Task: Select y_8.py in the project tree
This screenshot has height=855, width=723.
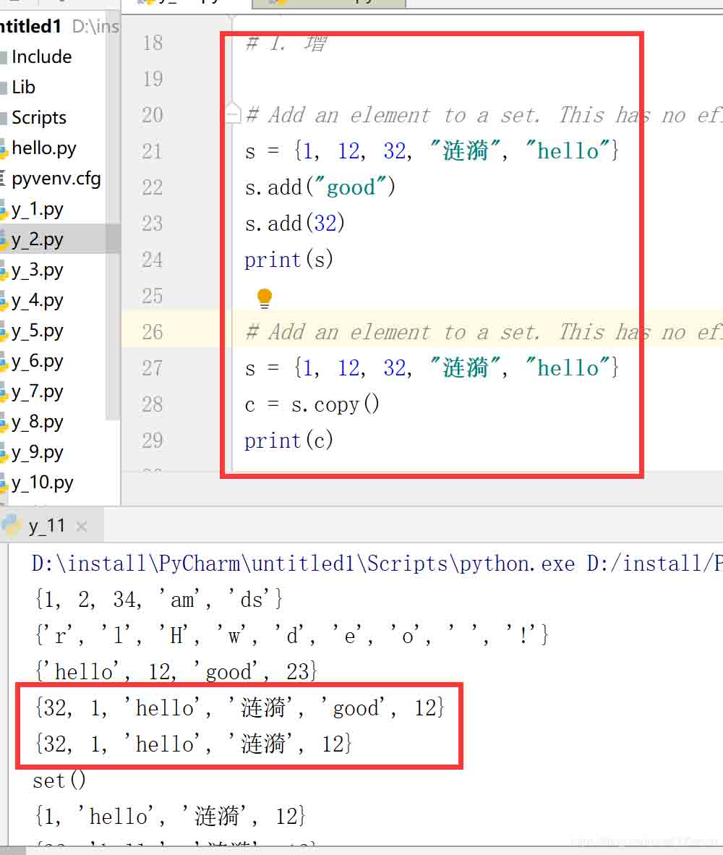Action: tap(37, 422)
